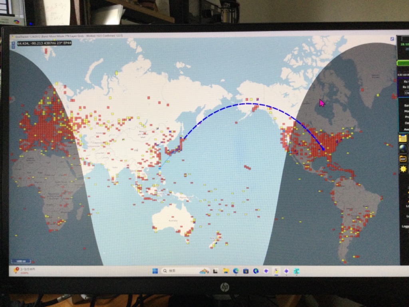Zoom out on the GridTracker map

pos(13,47)
